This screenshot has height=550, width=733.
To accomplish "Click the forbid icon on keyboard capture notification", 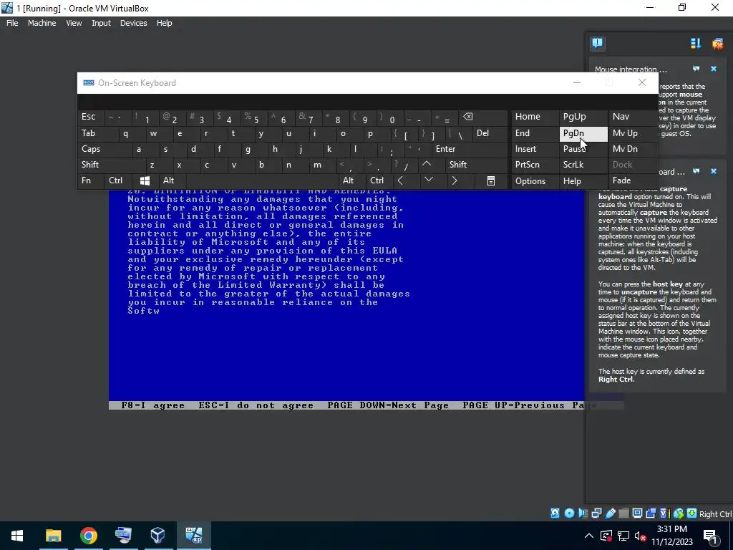I will click(x=696, y=171).
